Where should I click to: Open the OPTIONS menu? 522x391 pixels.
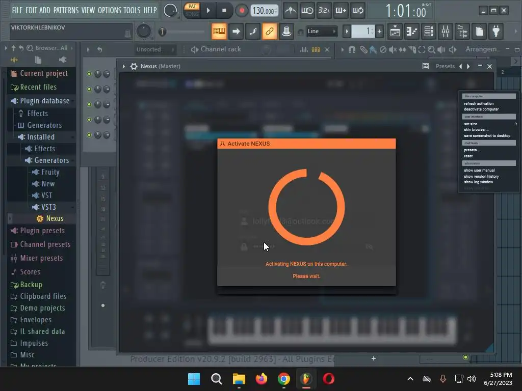110,10
